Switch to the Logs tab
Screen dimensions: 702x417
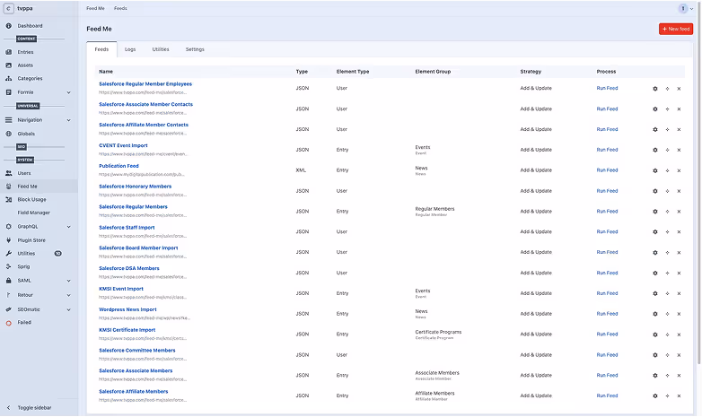(x=130, y=49)
